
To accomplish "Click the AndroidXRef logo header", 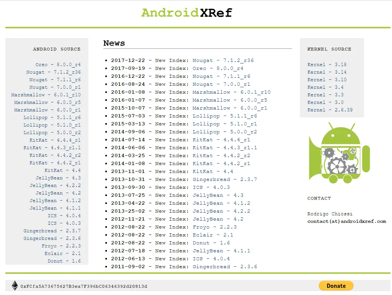I will [187, 13].
